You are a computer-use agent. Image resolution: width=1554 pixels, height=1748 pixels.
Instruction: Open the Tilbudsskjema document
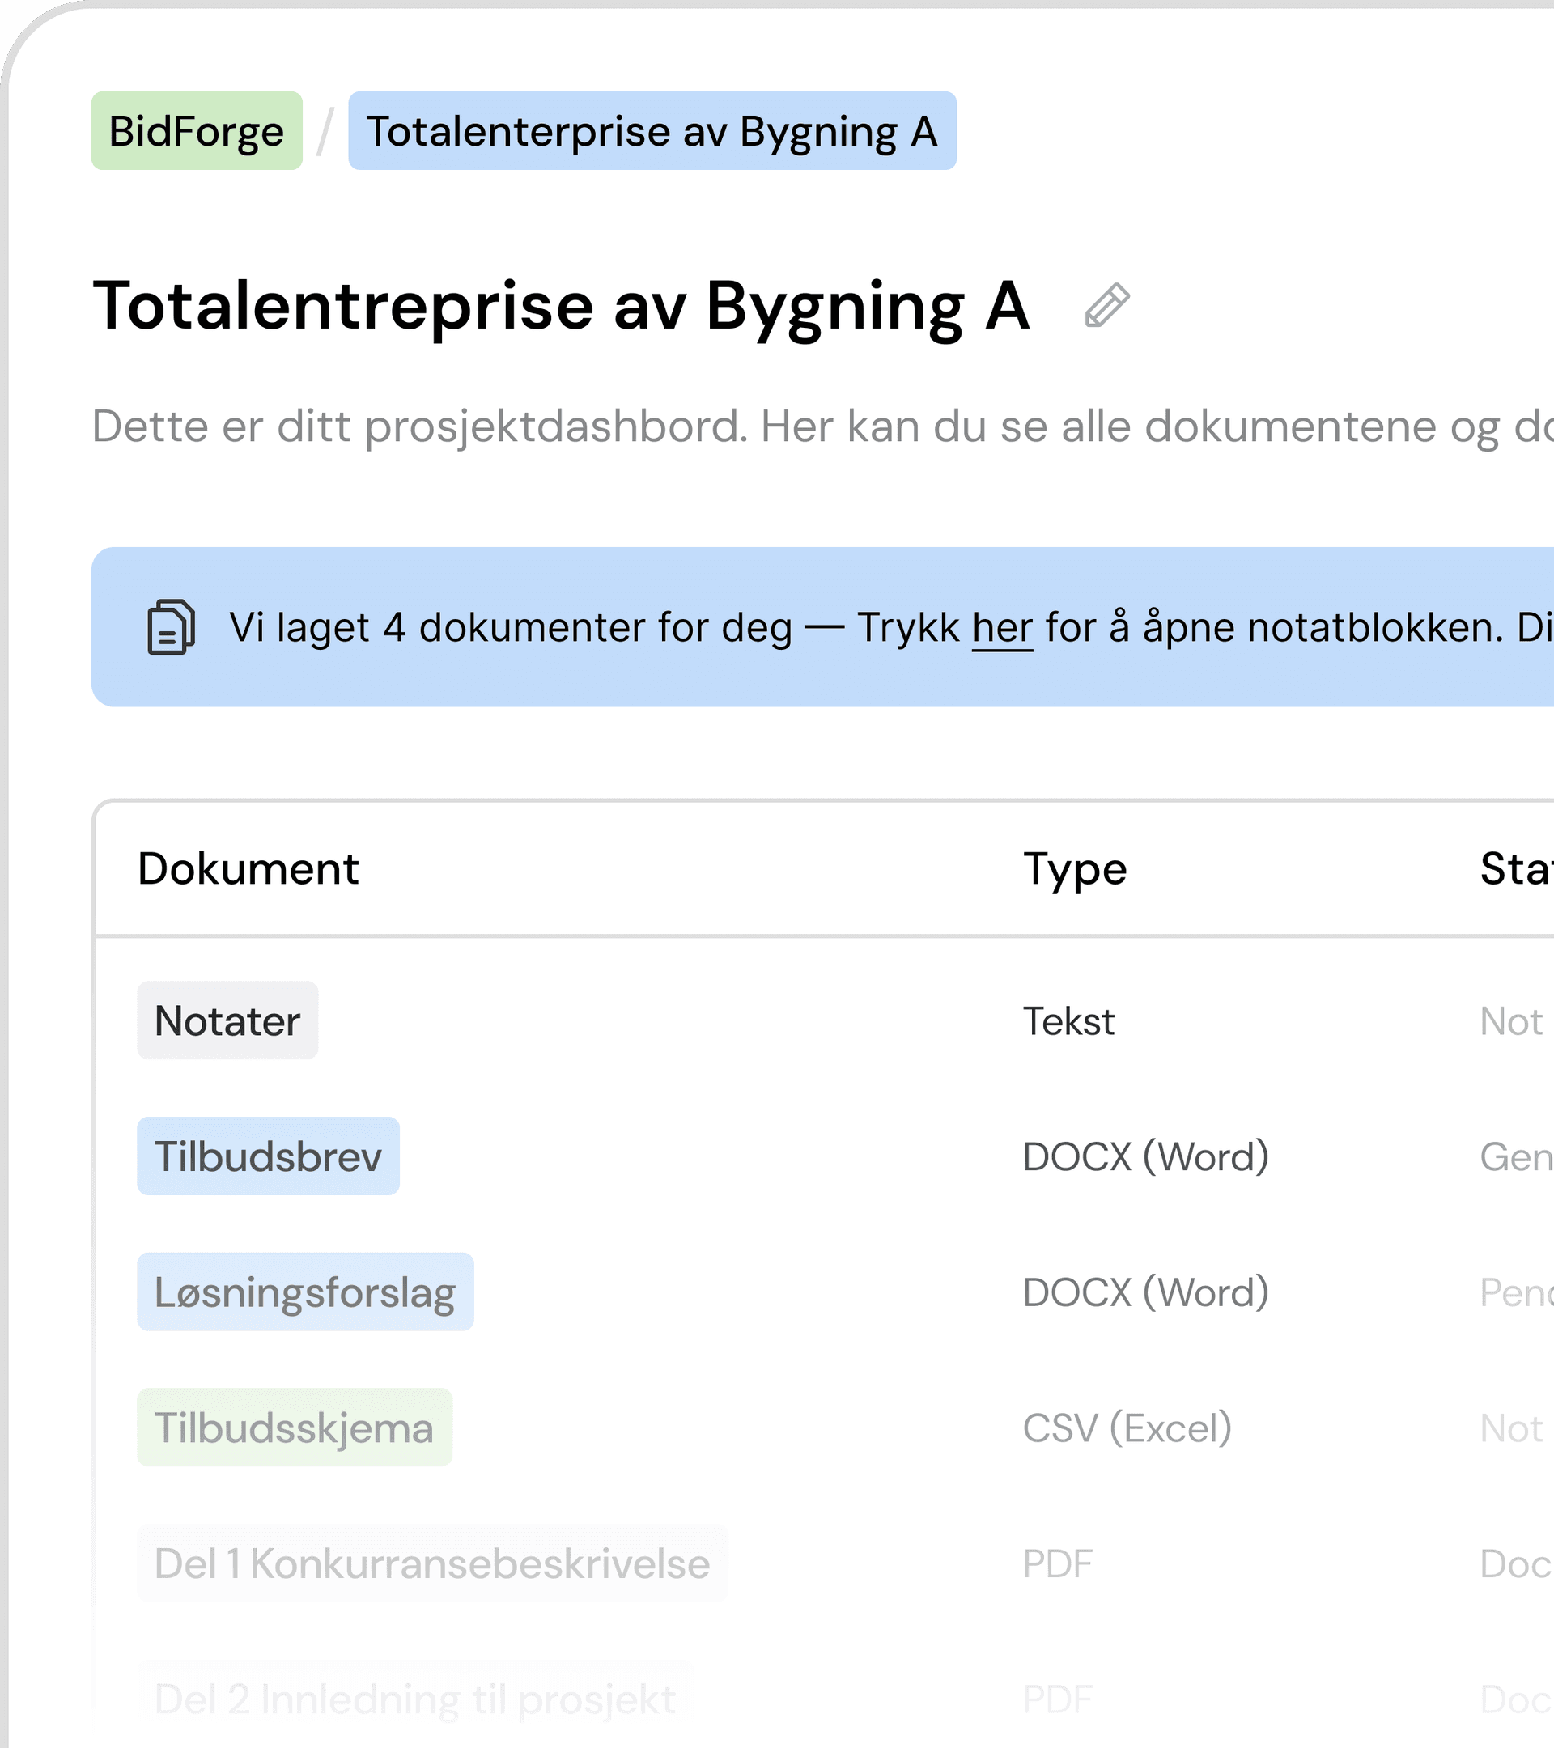click(295, 1428)
